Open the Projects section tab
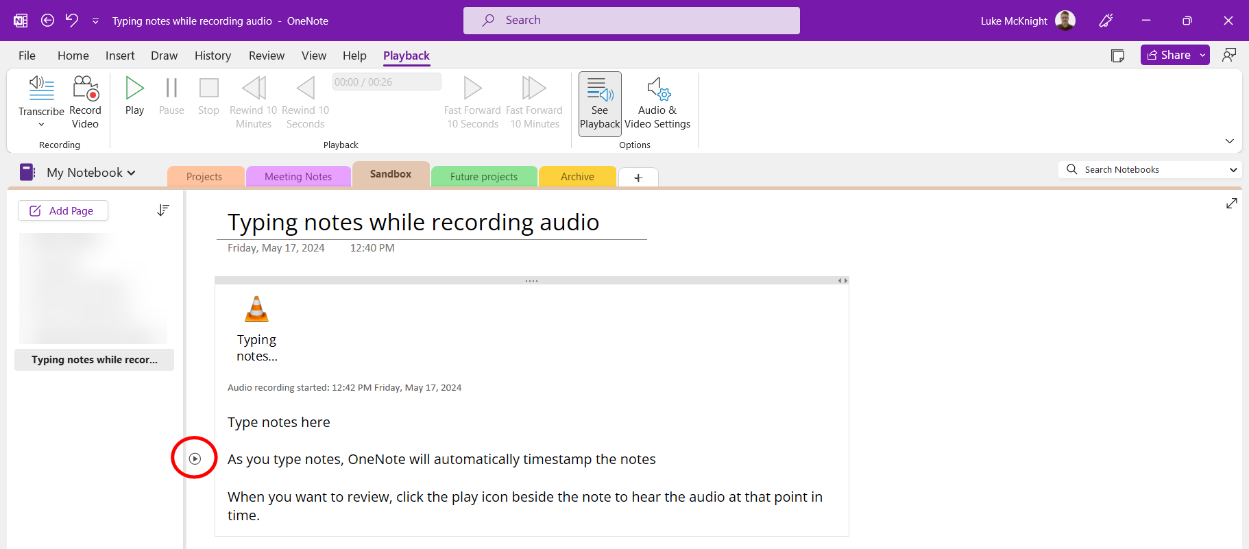The image size is (1249, 549). click(x=204, y=176)
